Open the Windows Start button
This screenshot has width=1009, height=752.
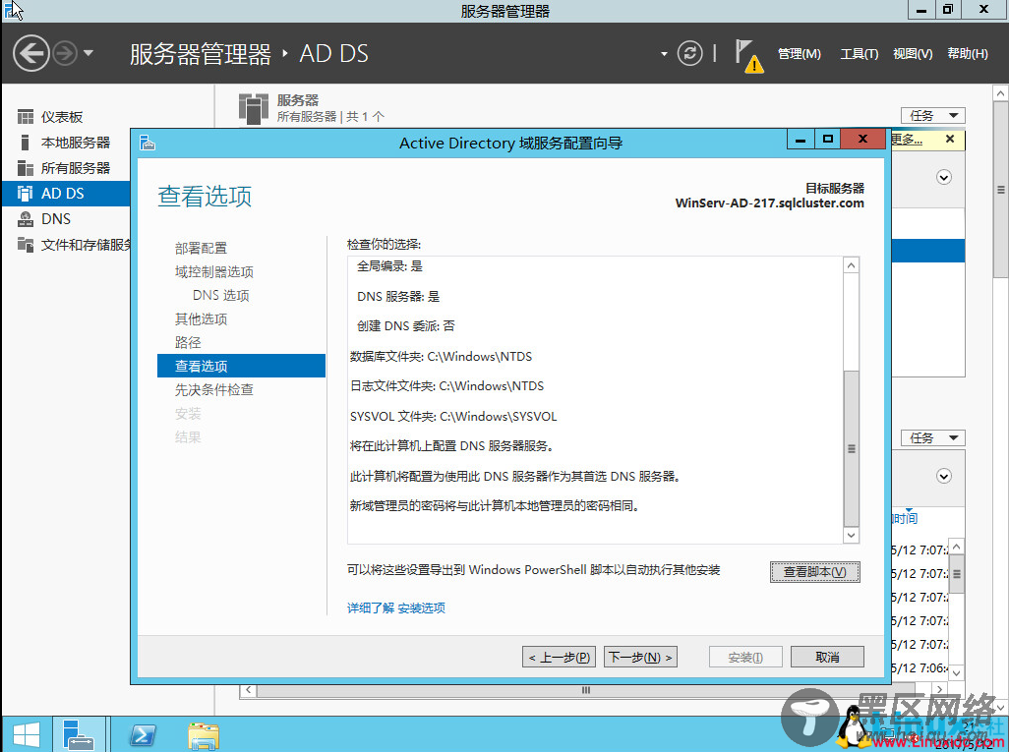click(x=26, y=734)
